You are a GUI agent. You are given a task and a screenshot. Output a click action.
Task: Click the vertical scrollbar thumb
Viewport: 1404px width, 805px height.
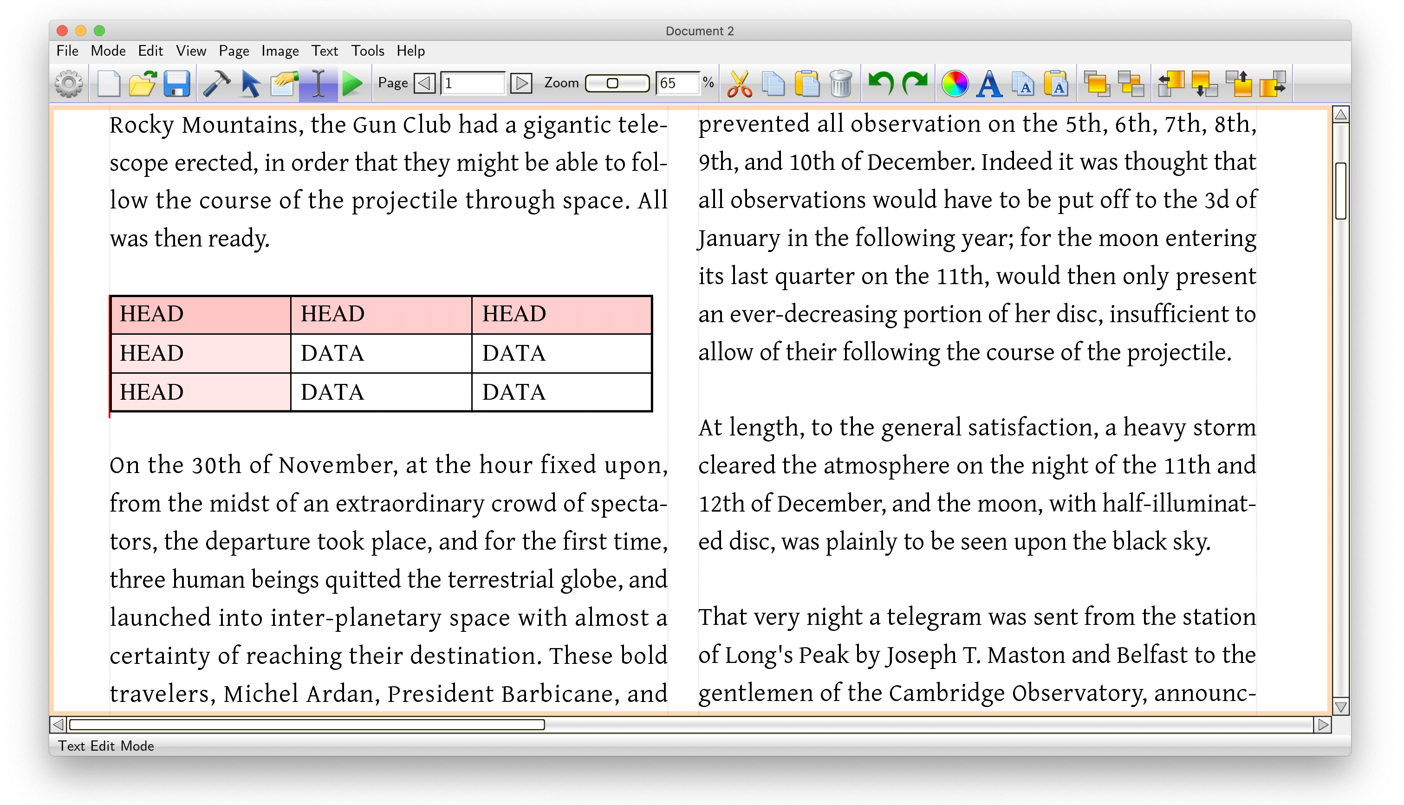(x=1341, y=191)
